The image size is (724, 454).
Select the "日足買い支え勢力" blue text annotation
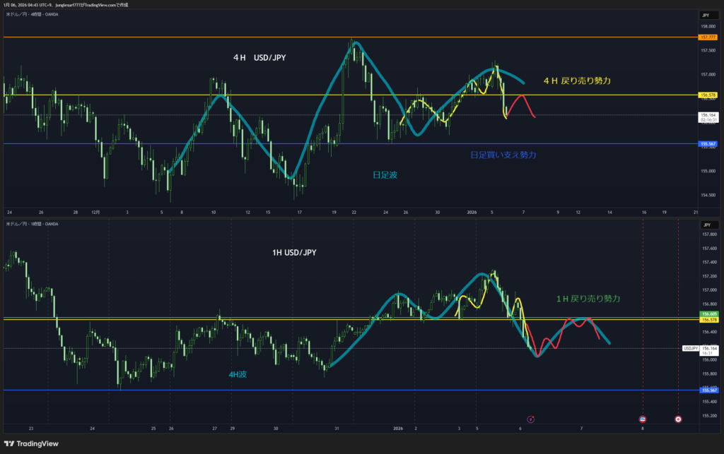tap(503, 155)
